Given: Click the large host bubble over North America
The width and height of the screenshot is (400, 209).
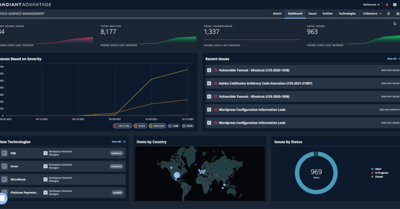Looking at the screenshot, I should click(x=177, y=175).
